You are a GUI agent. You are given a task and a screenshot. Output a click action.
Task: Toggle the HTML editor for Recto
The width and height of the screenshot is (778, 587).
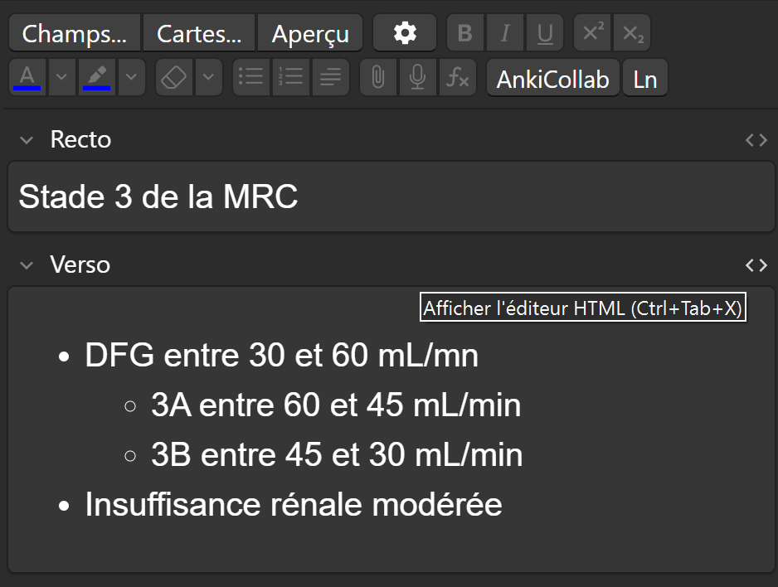click(x=756, y=139)
